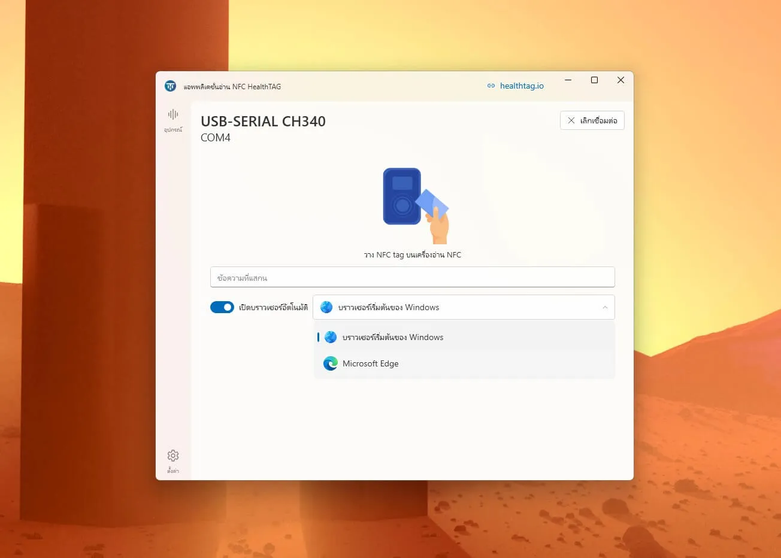
Task: Toggle the เปิดบราวเซอร์อัตโนมัติ switch off
Action: point(222,307)
